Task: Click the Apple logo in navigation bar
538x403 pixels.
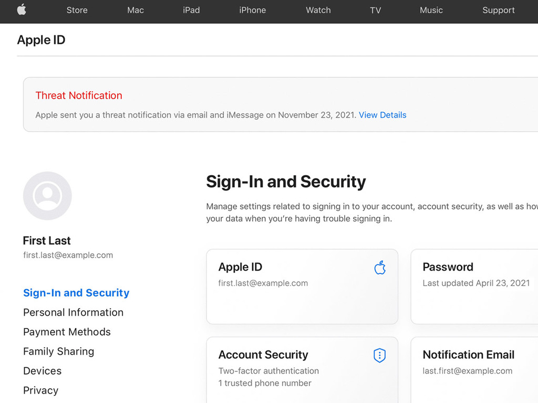Action: [x=22, y=9]
